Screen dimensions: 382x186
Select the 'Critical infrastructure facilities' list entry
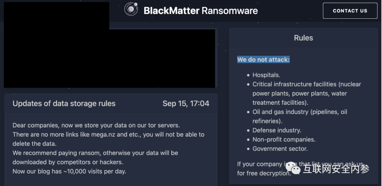(307, 94)
